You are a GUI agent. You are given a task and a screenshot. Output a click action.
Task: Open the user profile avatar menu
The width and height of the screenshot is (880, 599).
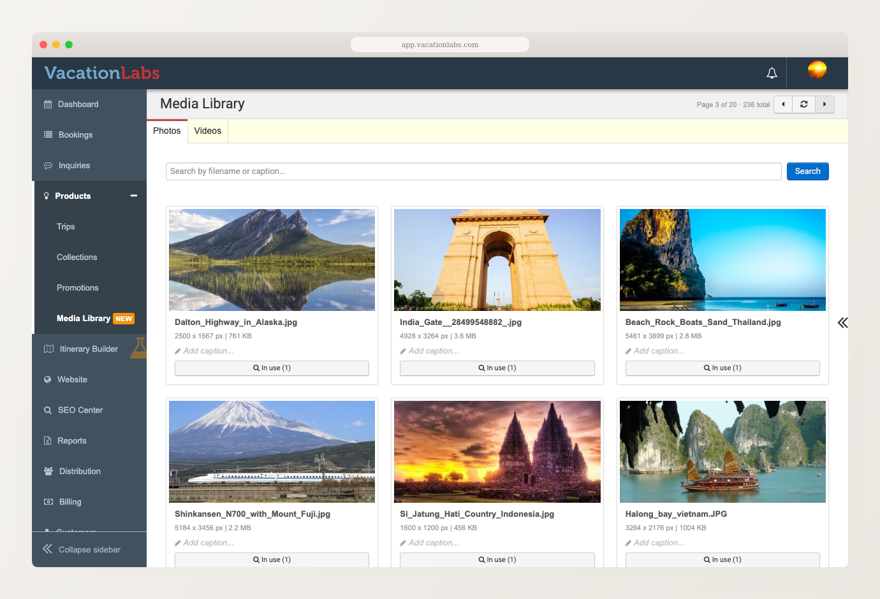818,70
